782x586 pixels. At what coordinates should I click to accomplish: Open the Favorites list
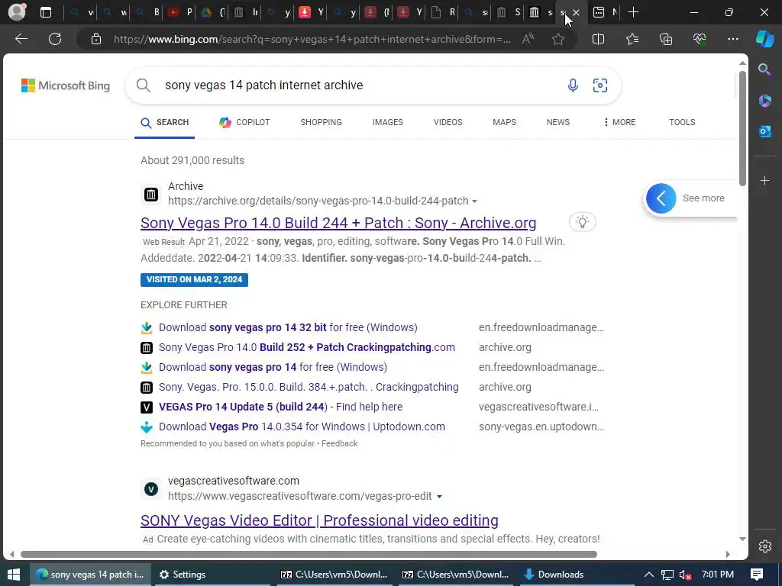click(632, 39)
